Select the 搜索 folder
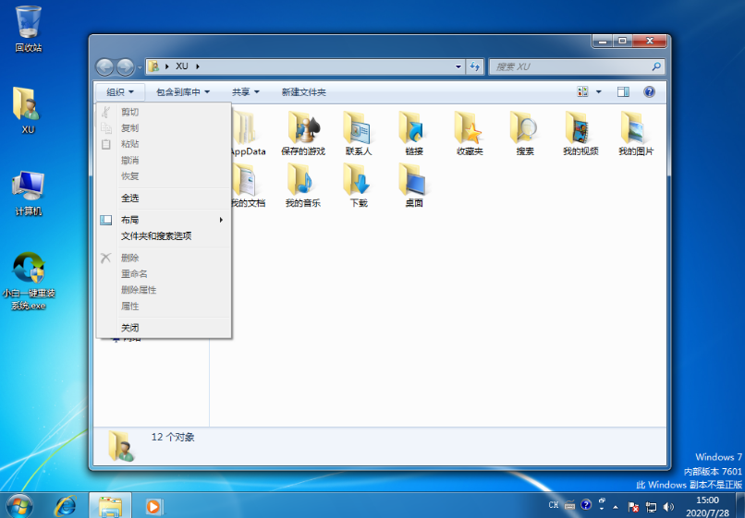 [525, 133]
